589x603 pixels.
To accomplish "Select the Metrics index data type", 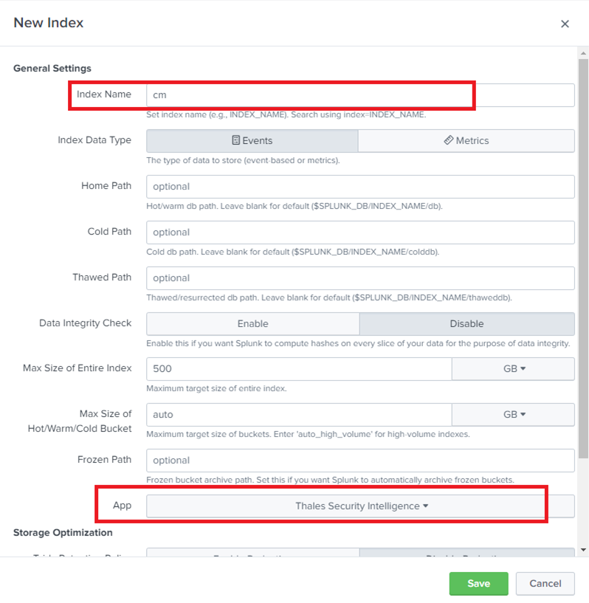I will [466, 140].
